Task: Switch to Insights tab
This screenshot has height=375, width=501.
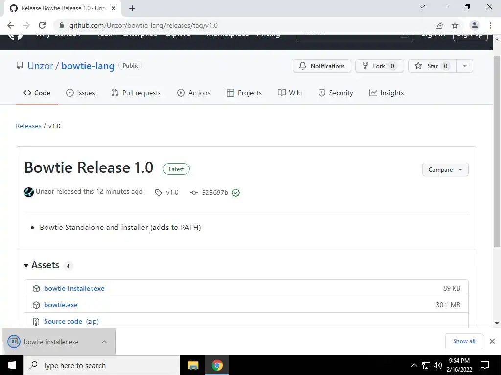Action: (387, 93)
